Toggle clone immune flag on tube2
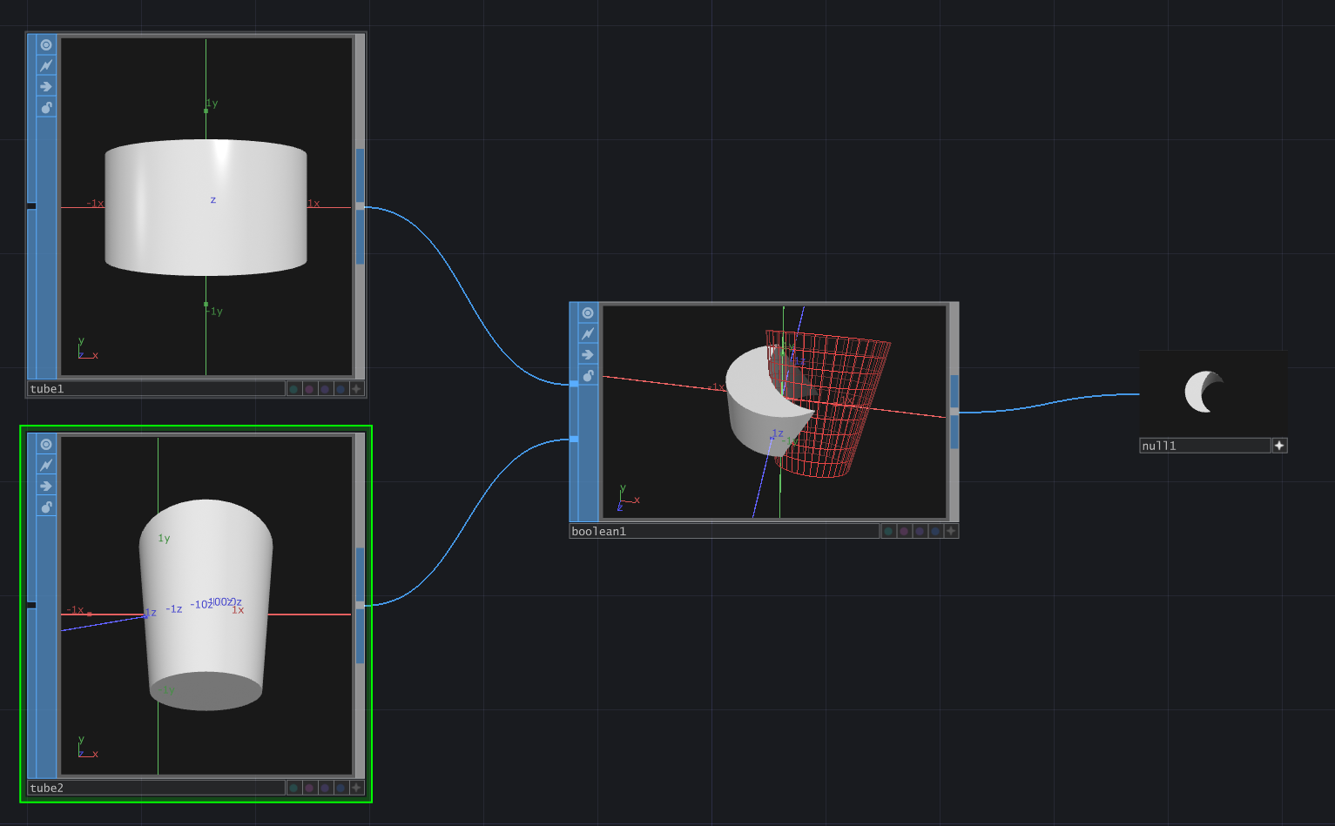This screenshot has height=826, width=1335. pos(46,466)
